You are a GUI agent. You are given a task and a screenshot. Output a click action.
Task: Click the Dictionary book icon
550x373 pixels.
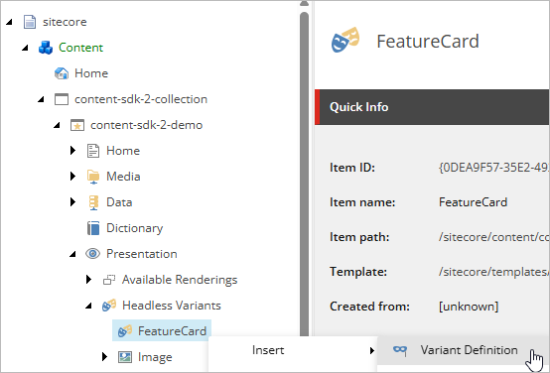click(x=93, y=228)
